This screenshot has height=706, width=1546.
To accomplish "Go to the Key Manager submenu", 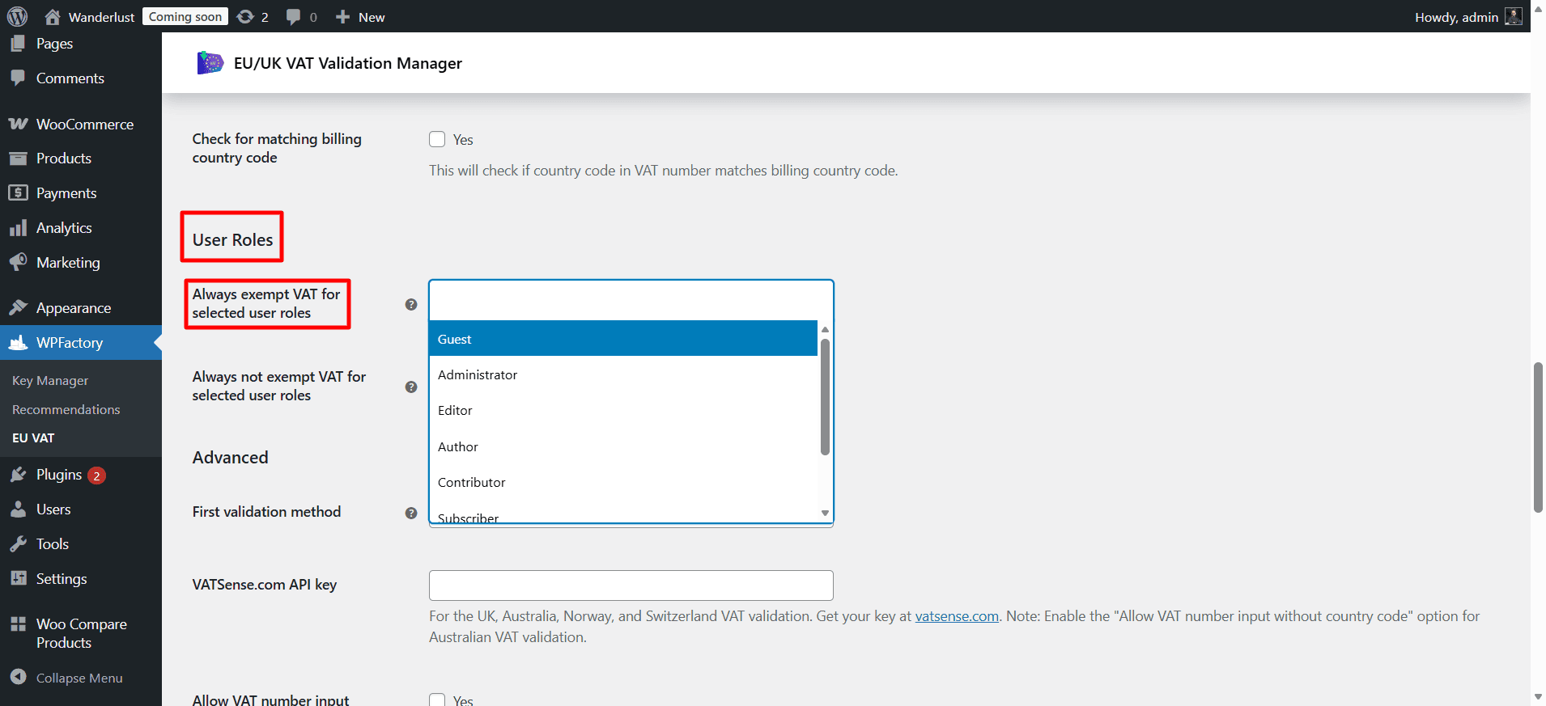I will (50, 381).
